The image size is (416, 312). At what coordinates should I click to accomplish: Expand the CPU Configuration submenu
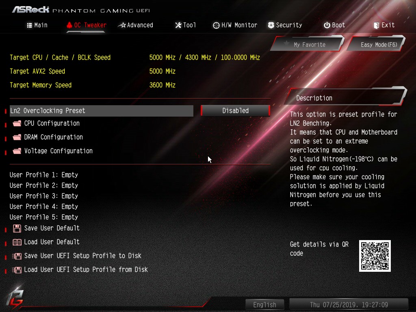point(52,123)
